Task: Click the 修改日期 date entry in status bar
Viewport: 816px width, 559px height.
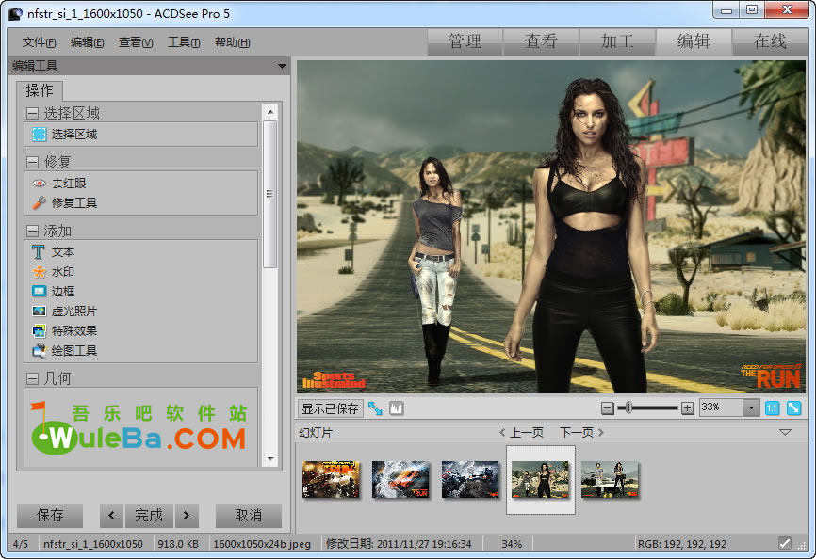Action: 399,544
